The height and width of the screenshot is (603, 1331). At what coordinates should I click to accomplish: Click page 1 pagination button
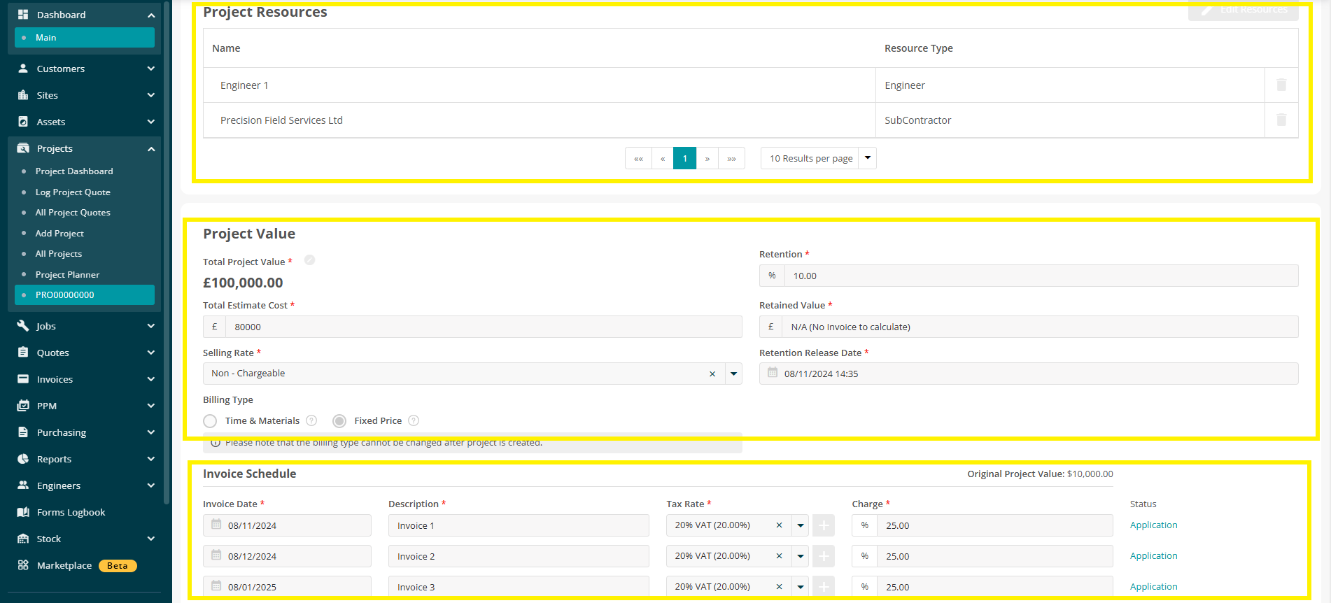click(684, 158)
